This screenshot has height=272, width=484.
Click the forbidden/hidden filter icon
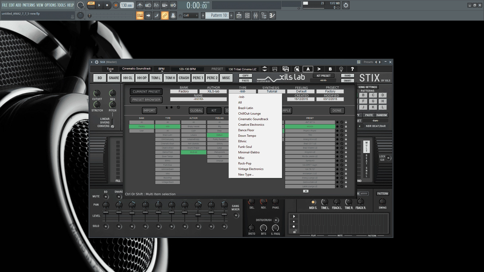pyautogui.click(x=178, y=107)
